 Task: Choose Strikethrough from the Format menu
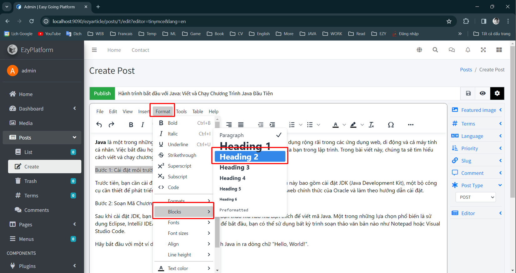184,155
